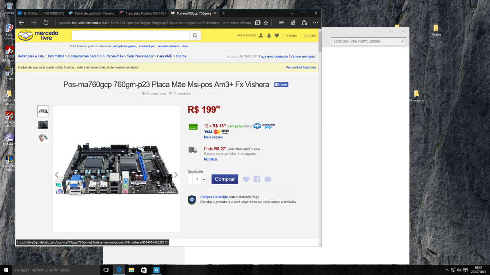
Task: Decrease quantity with minus button
Action: pyautogui.click(x=190, y=179)
